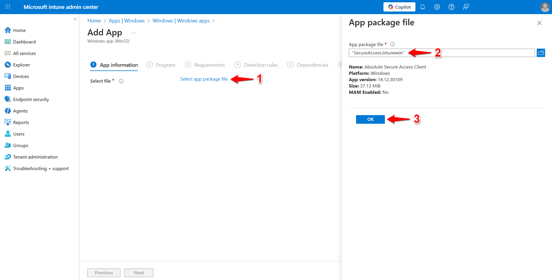Open the Explorer compass icon
552x280 pixels.
coord(8,65)
